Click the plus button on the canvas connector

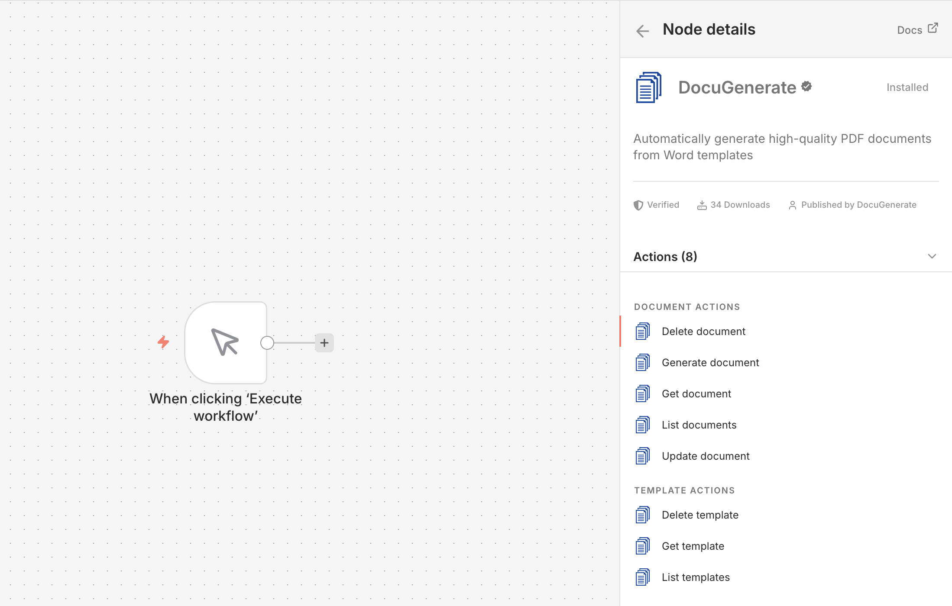(324, 342)
